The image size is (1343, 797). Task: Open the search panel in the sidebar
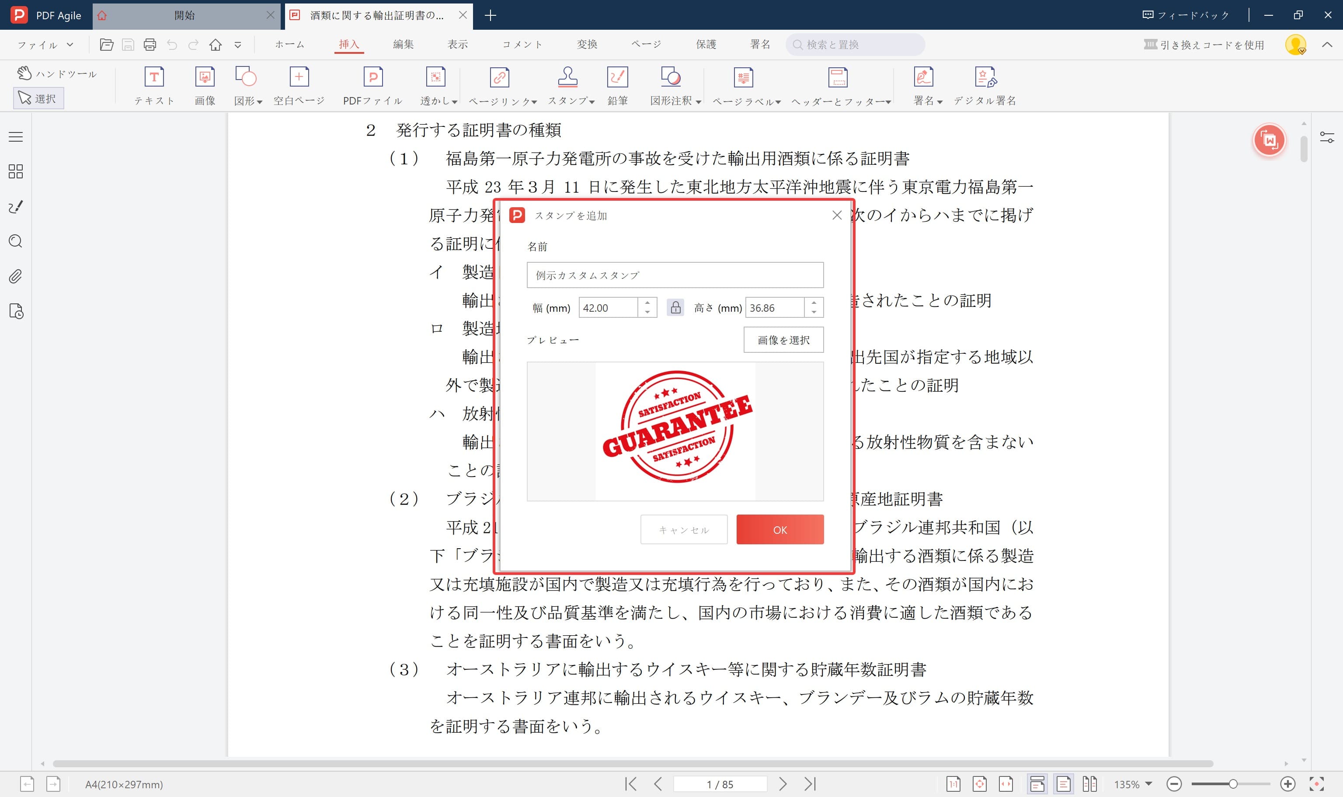(15, 242)
